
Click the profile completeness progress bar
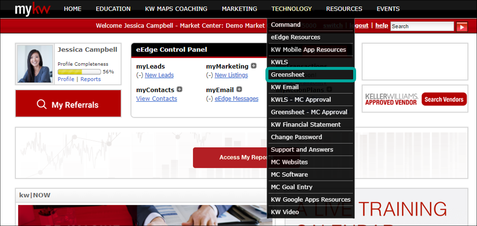pos(79,72)
